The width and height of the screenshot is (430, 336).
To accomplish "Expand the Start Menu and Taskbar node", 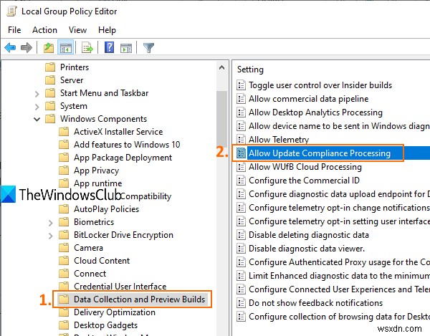I will [x=37, y=93].
